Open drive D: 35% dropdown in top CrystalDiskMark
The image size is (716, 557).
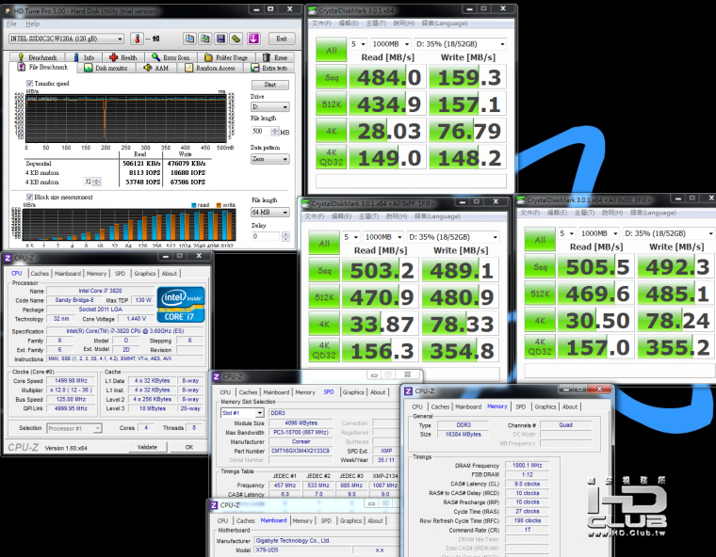tap(461, 44)
